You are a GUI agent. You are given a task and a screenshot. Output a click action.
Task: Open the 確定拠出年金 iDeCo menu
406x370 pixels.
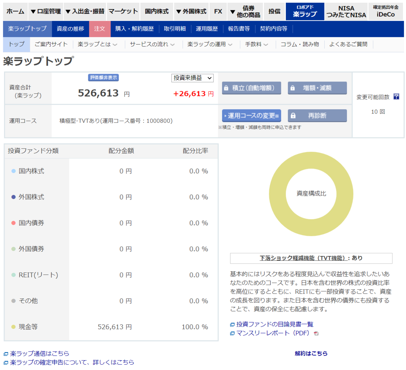[x=386, y=11]
